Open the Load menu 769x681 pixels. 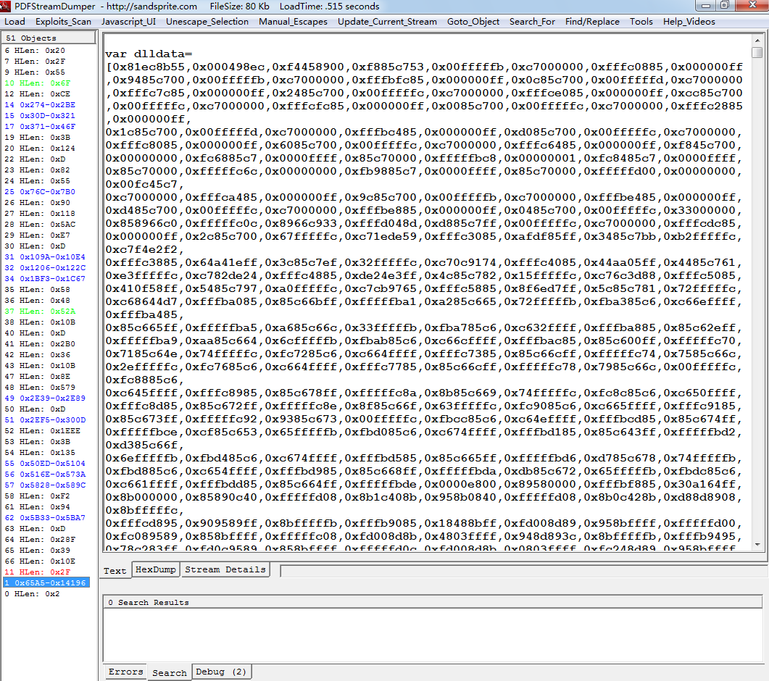pyautogui.click(x=14, y=22)
